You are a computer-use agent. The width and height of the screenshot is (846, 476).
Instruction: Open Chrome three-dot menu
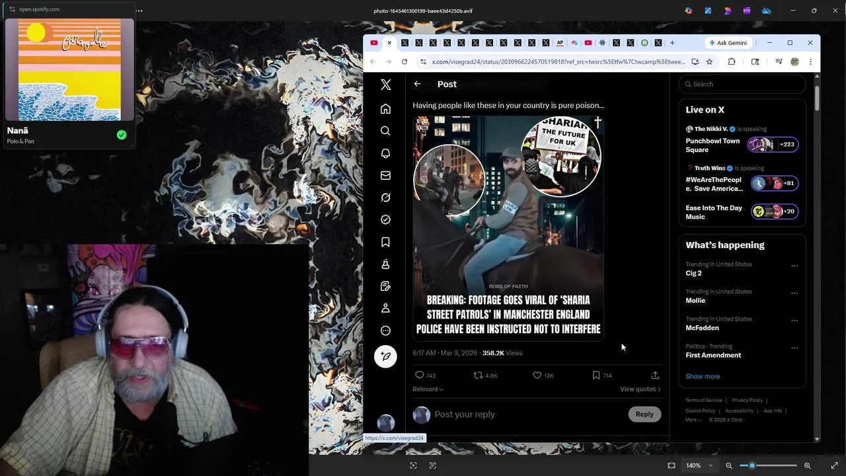point(810,61)
